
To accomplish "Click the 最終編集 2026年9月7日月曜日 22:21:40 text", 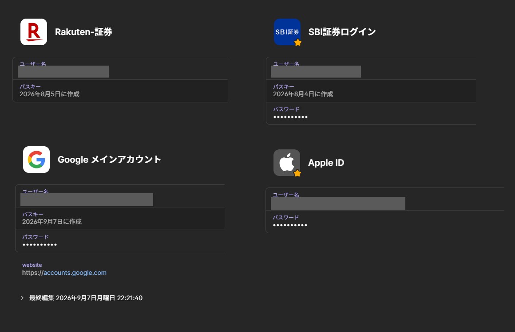I will click(x=86, y=298).
